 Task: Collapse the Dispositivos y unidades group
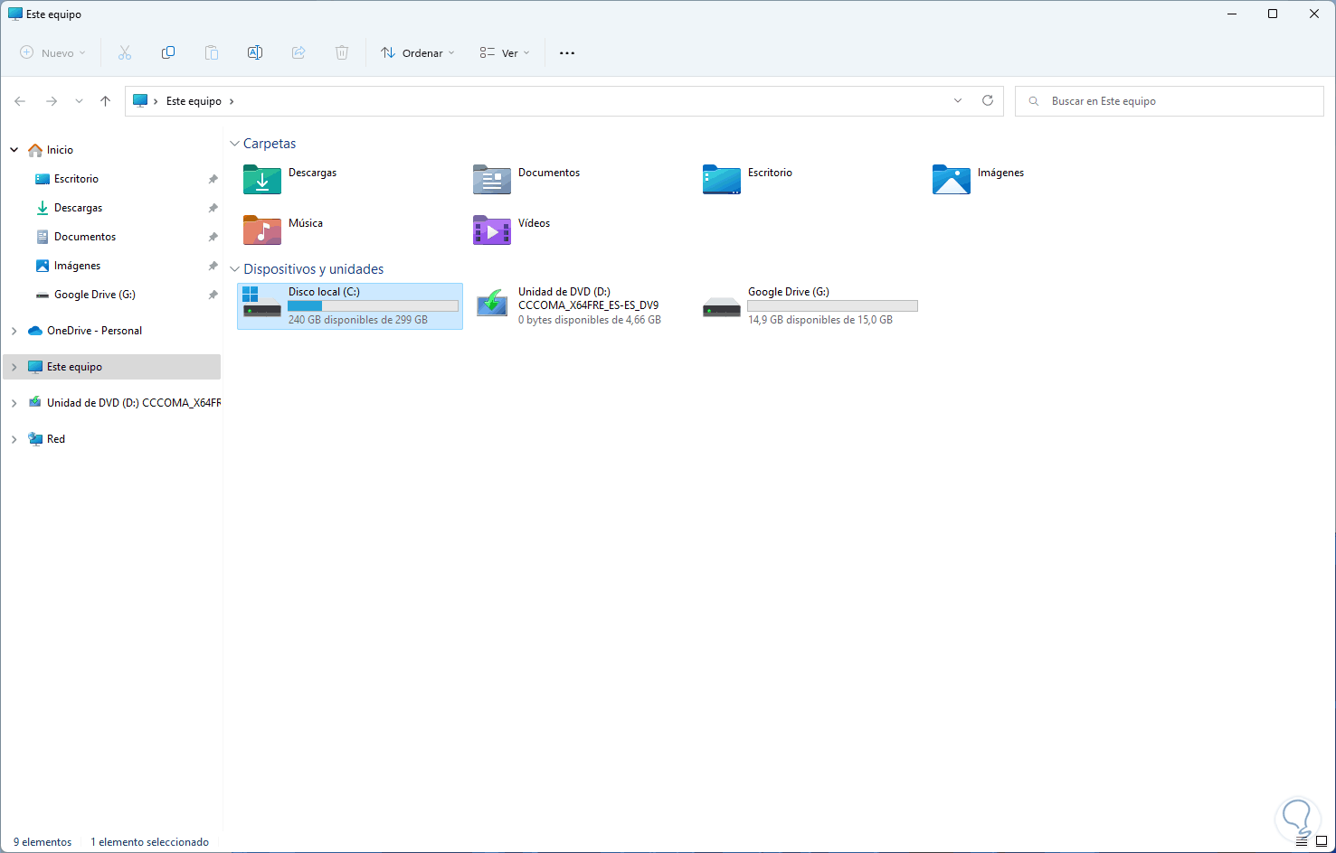pos(235,269)
